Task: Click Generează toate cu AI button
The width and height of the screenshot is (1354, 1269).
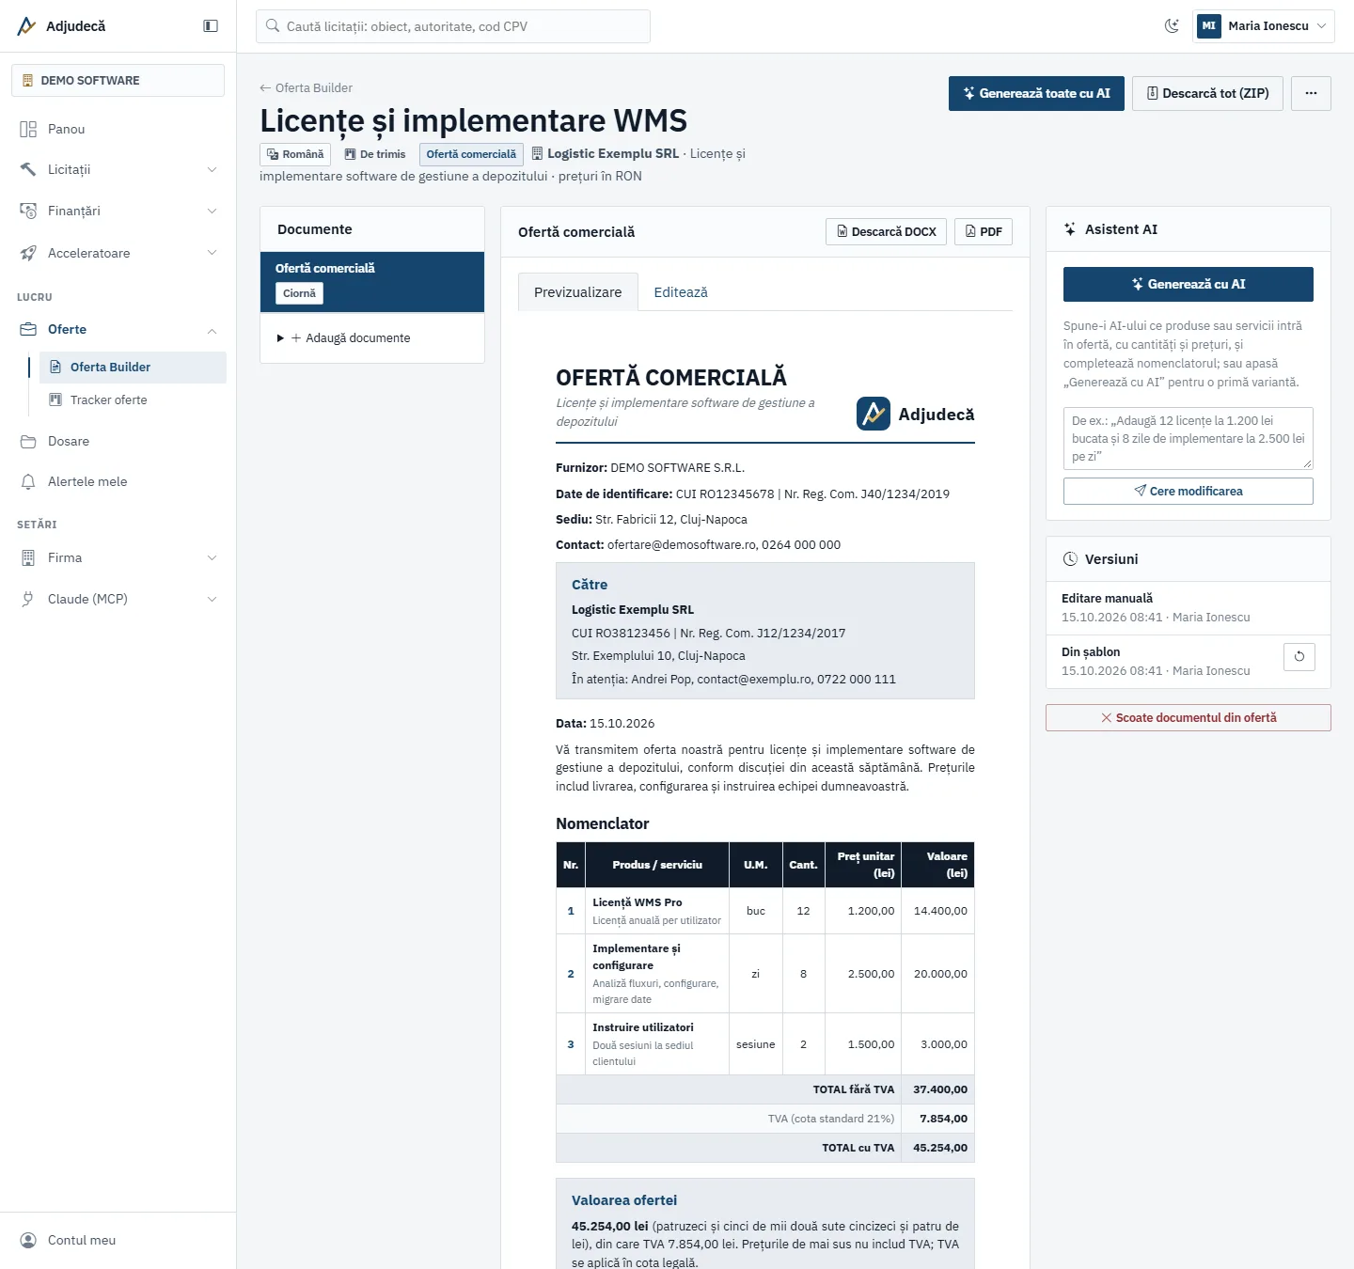Action: point(1036,93)
